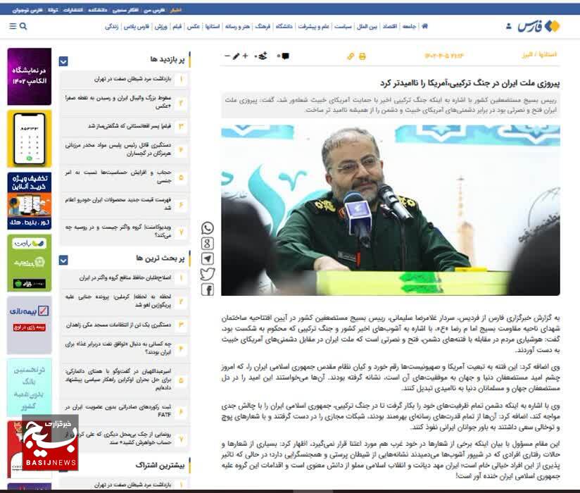Image resolution: width=580 pixels, height=493 pixels.
Task: Share article on Telegram
Action: tap(208, 258)
